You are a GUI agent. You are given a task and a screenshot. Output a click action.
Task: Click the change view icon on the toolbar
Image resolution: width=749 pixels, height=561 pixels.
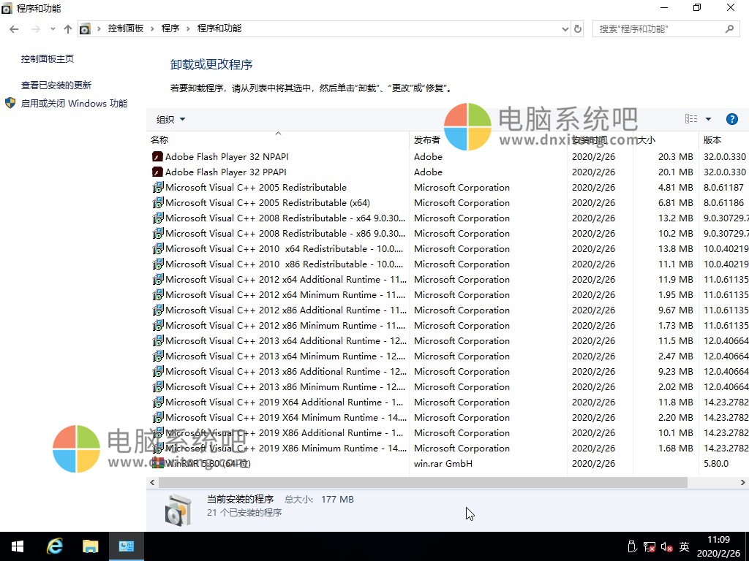(x=690, y=118)
